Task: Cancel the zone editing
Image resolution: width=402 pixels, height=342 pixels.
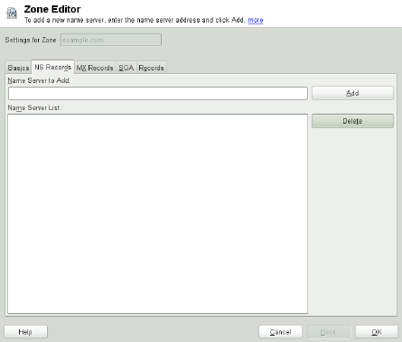Action: 280,332
